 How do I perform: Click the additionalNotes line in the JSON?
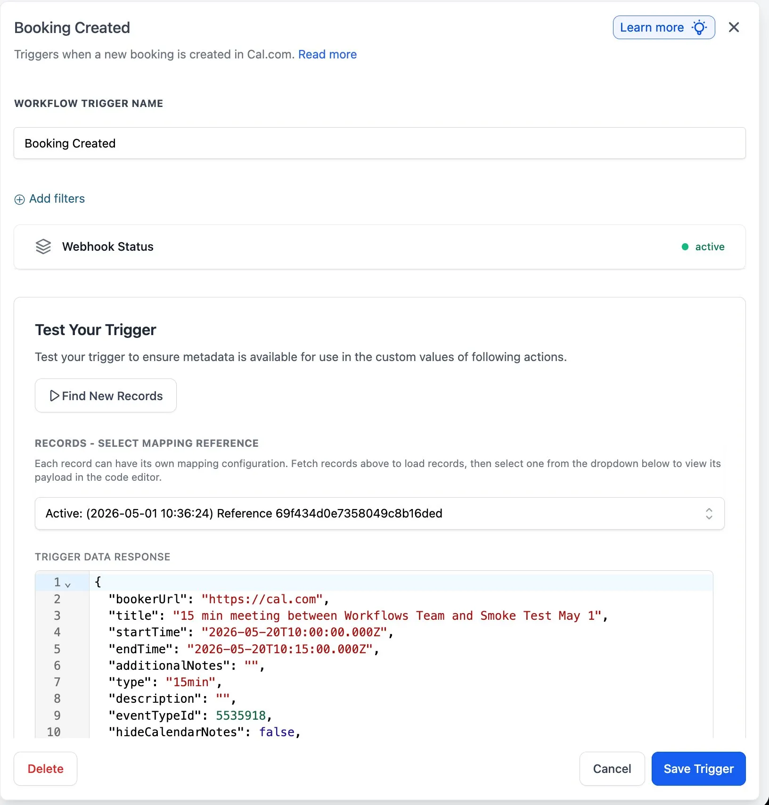click(x=187, y=665)
